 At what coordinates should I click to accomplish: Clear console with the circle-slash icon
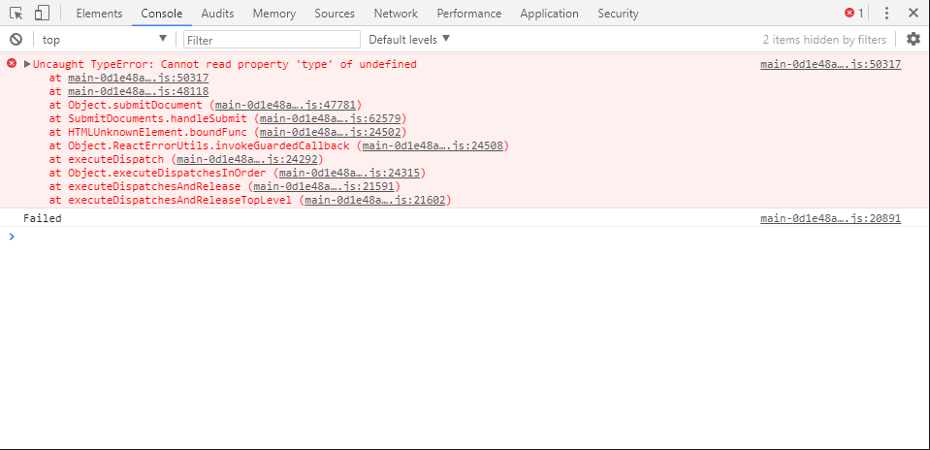coord(16,39)
